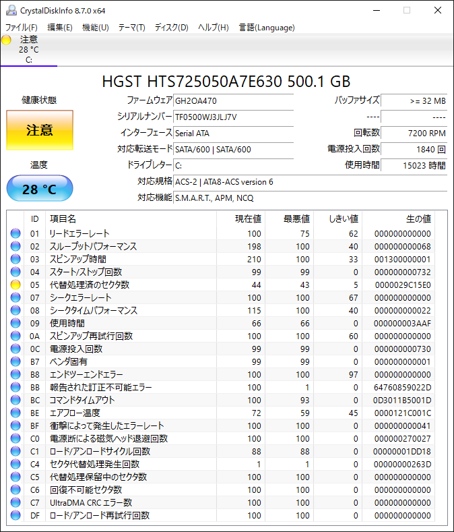The image size is (454, 532).
Task: Click the blue status orb for スピンアップ時間 row
Action: tap(15, 259)
